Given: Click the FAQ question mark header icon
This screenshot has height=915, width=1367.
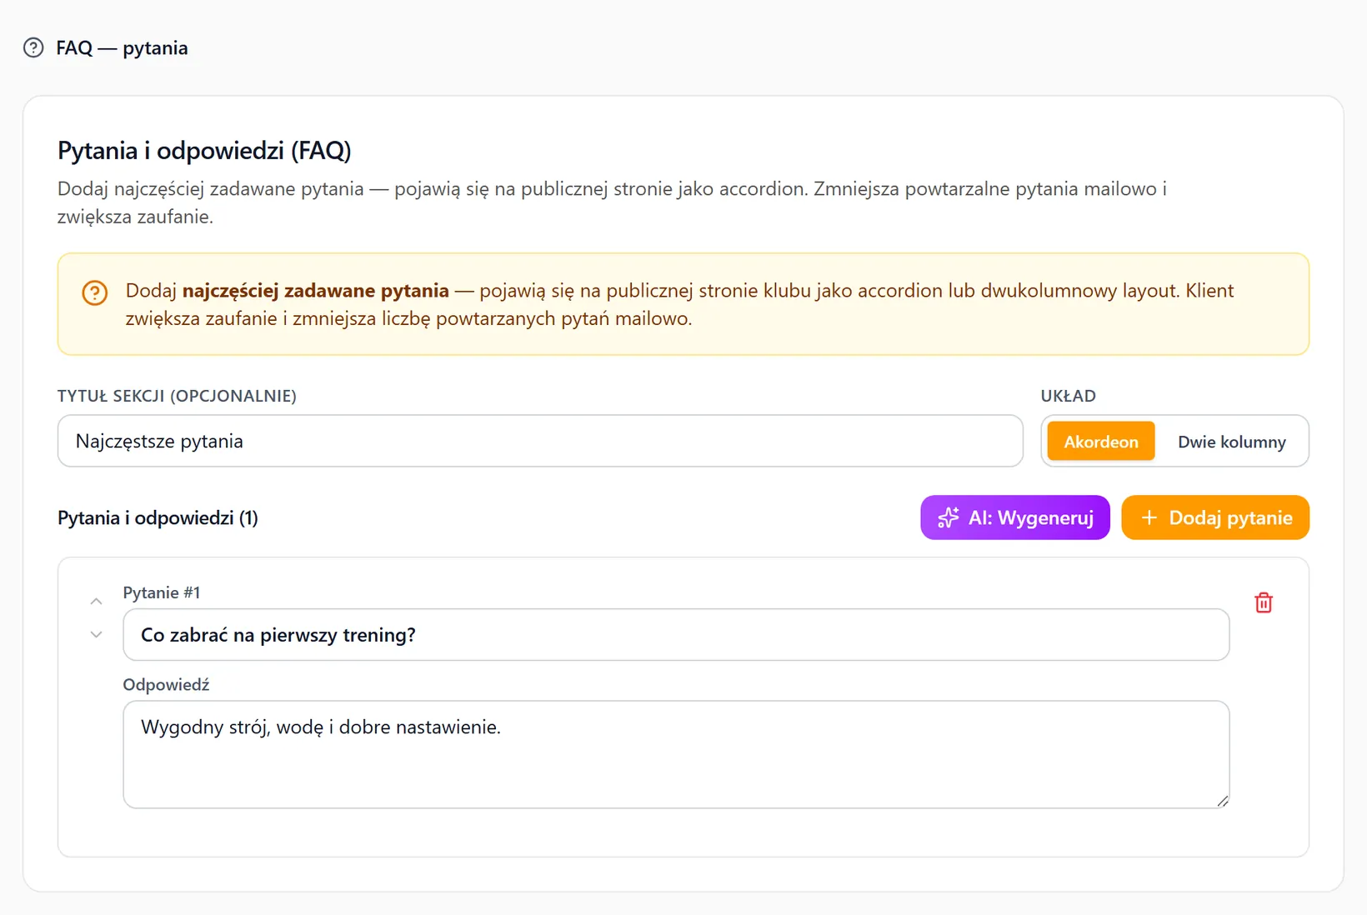Looking at the screenshot, I should (x=33, y=47).
